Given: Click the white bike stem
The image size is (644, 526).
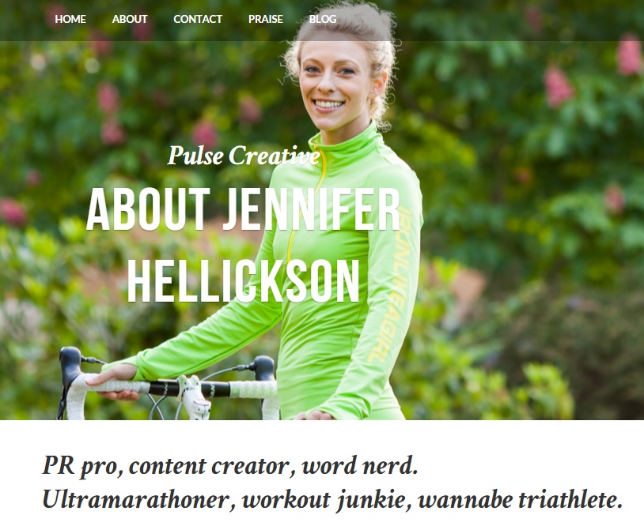Looking at the screenshot, I should coord(194,396).
